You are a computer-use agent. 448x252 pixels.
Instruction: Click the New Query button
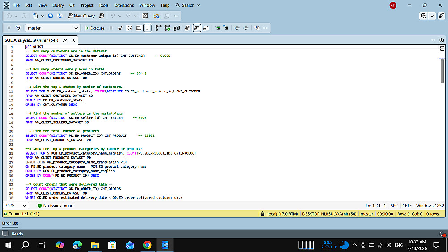coord(82,16)
